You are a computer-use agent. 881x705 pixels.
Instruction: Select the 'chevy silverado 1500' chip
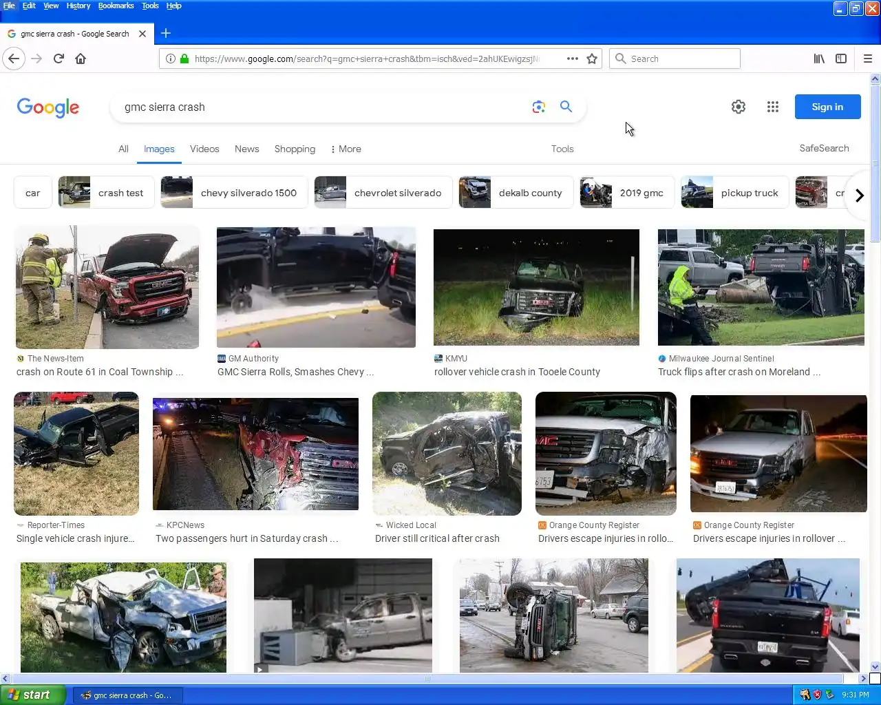[234, 193]
